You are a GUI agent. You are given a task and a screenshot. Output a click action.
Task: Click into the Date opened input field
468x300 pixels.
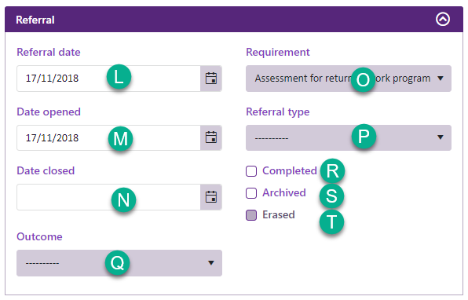(108, 137)
